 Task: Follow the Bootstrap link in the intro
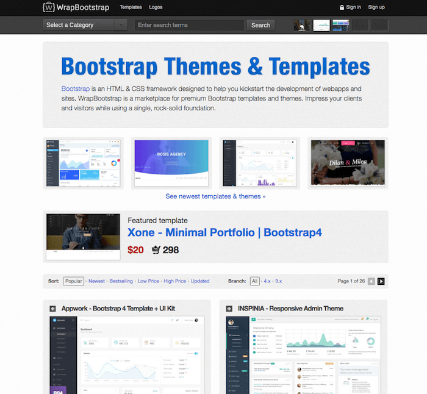pos(76,89)
